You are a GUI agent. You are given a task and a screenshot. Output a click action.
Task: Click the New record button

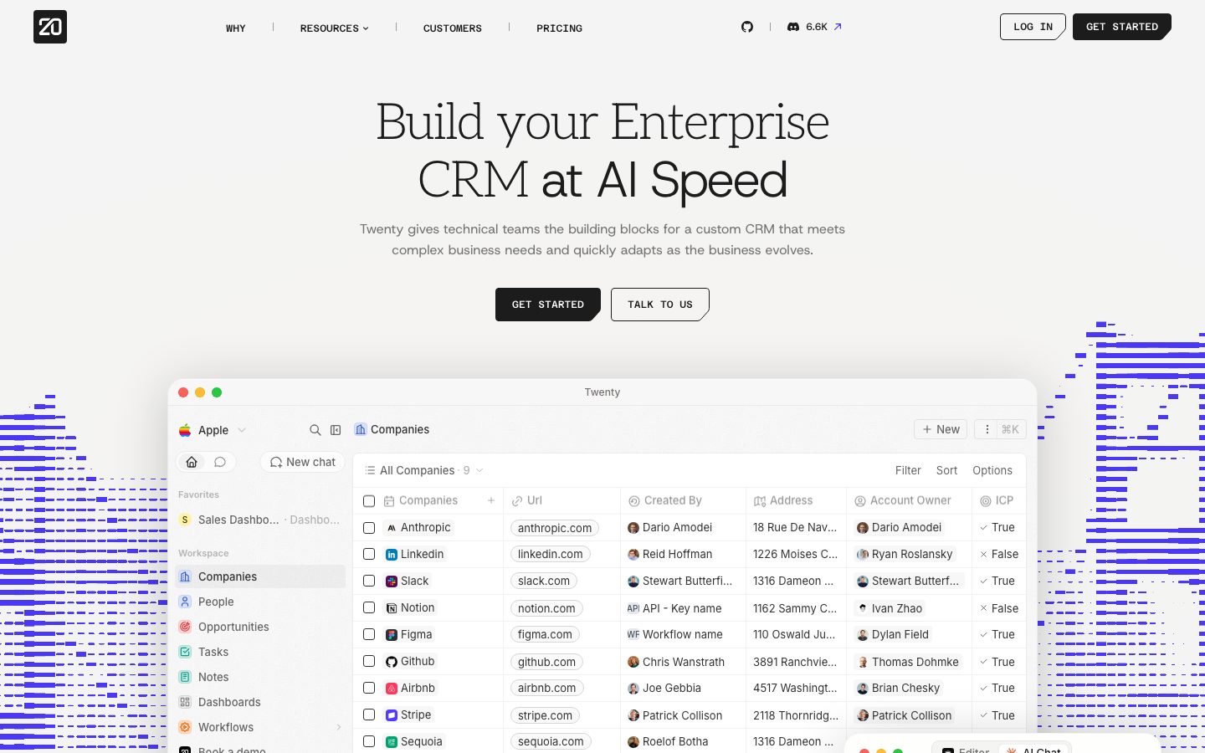(941, 429)
